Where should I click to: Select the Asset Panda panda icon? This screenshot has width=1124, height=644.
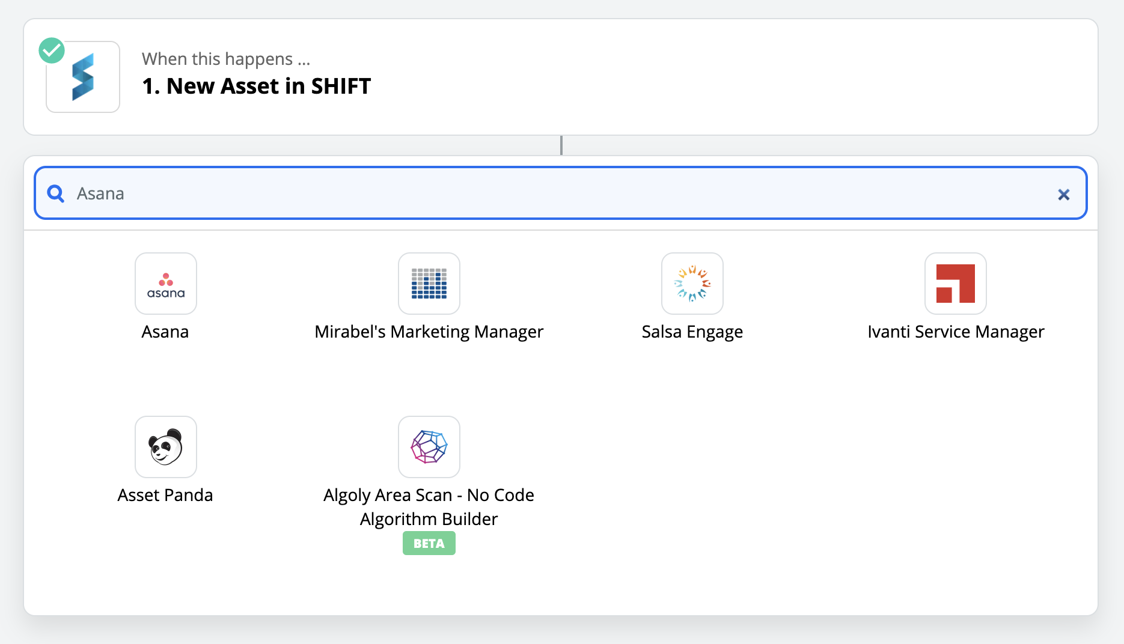click(166, 447)
